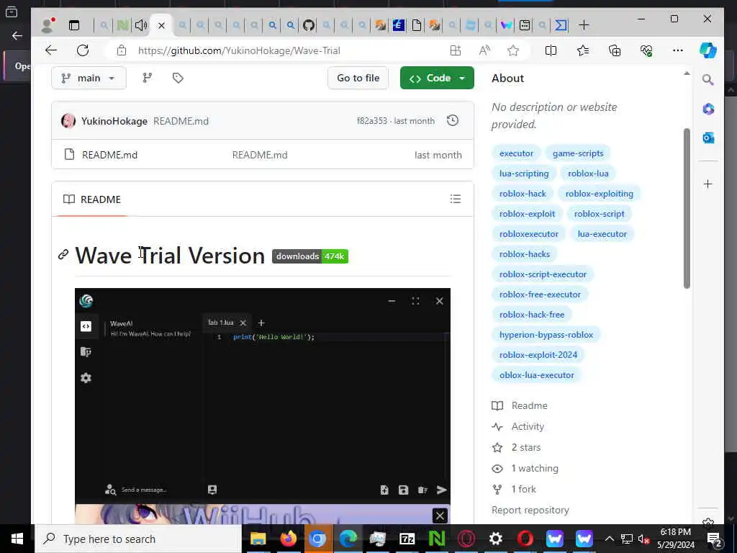737x553 pixels.
Task: Open the lua-scripting topic tag
Action: coord(524,174)
